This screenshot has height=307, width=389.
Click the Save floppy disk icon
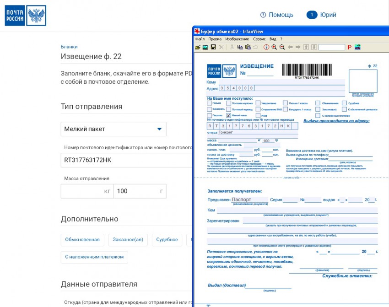[x=213, y=47]
